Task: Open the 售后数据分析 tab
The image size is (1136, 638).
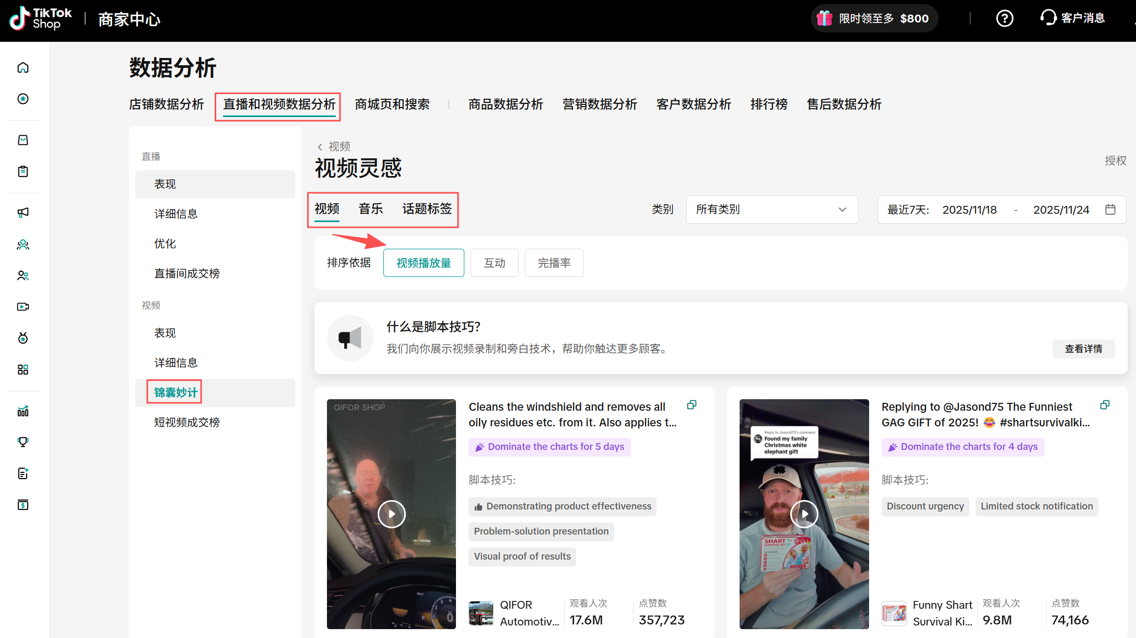Action: click(x=844, y=105)
